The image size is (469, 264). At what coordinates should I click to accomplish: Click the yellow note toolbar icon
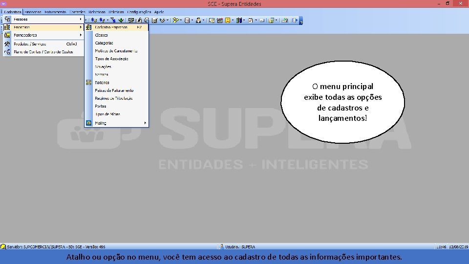pos(228,21)
